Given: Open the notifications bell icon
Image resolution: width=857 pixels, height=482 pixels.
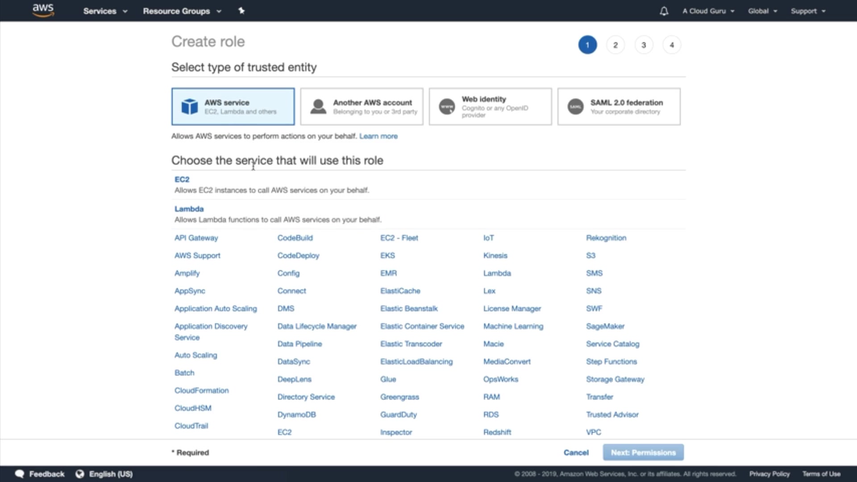Looking at the screenshot, I should [664, 11].
